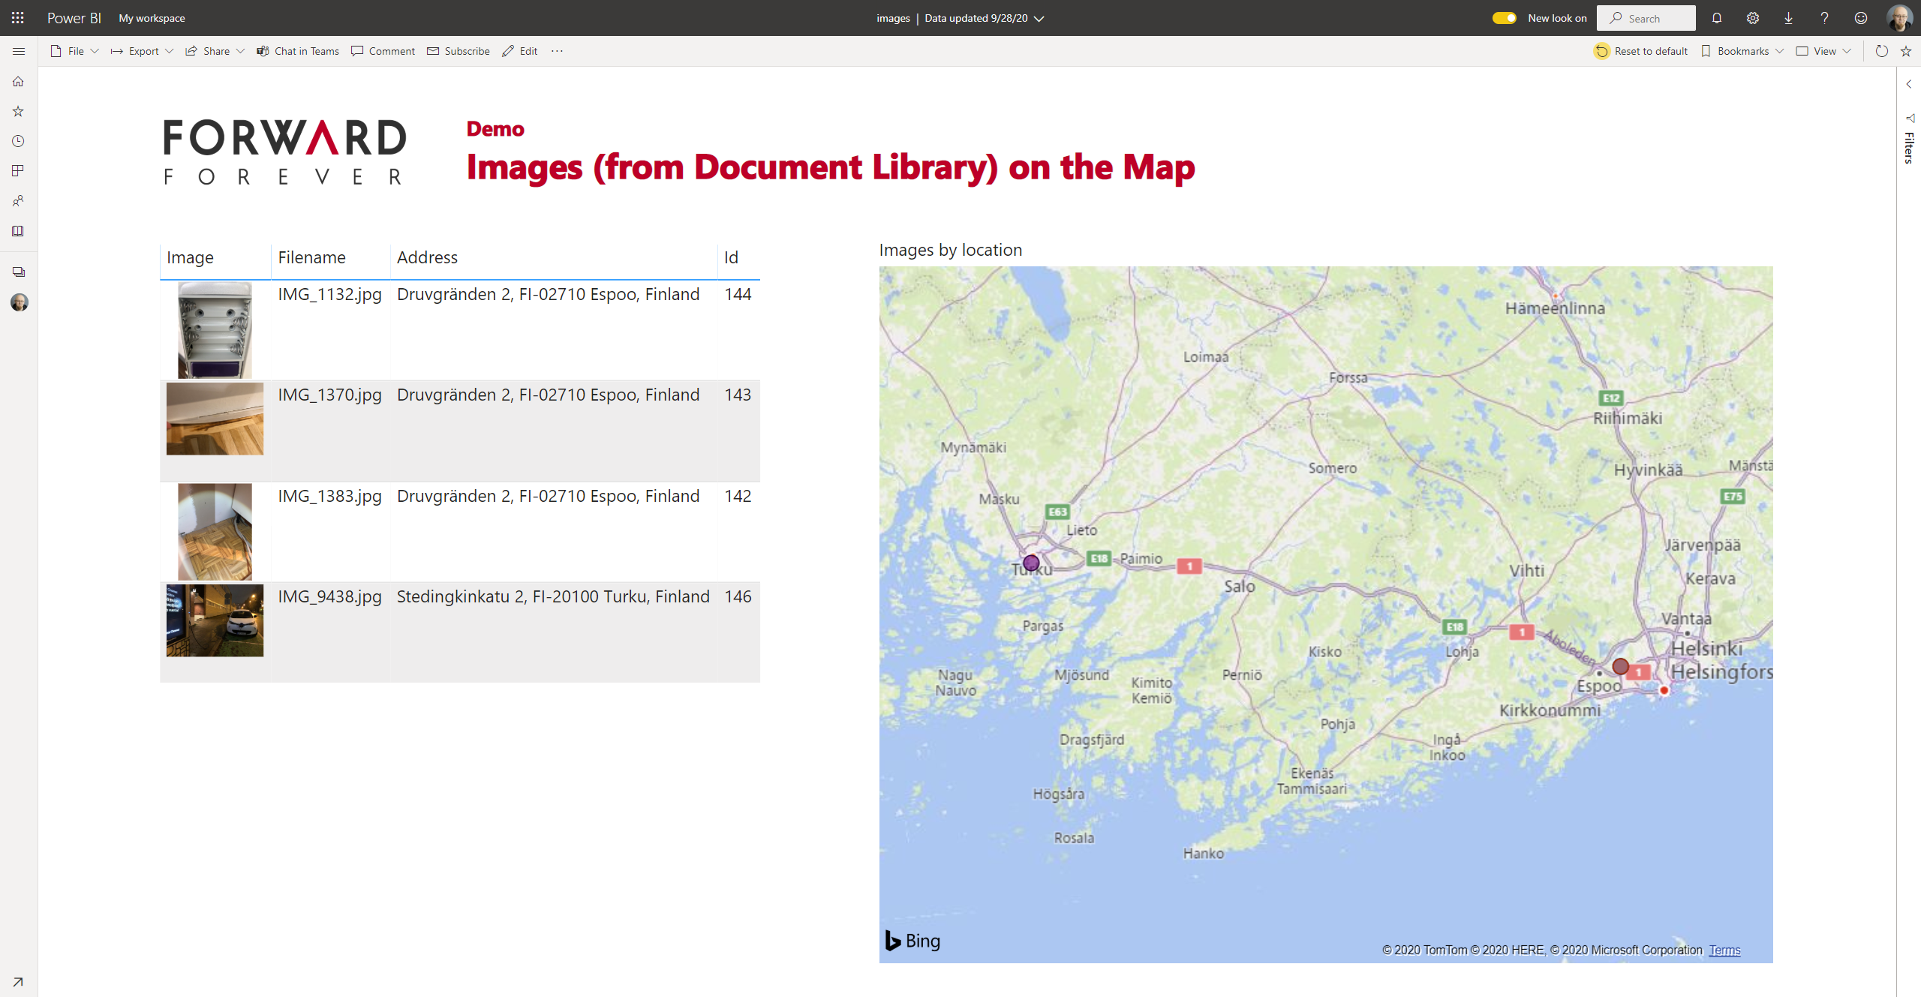This screenshot has height=997, width=1921.
Task: Open the app launcher waffle icon
Action: pyautogui.click(x=18, y=18)
